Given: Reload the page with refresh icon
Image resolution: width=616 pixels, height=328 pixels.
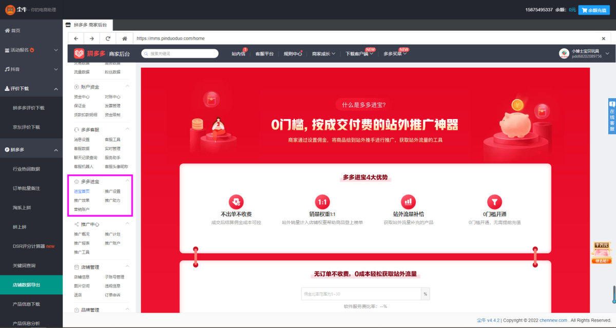Looking at the screenshot, I should click(x=108, y=38).
